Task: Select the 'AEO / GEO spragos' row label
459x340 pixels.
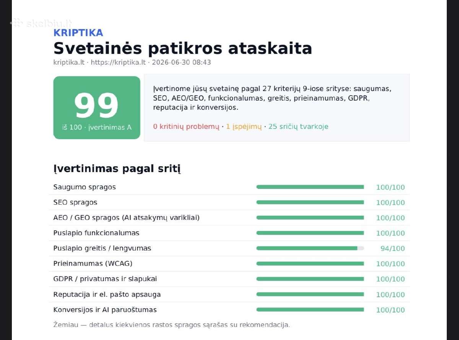Action: (127, 218)
